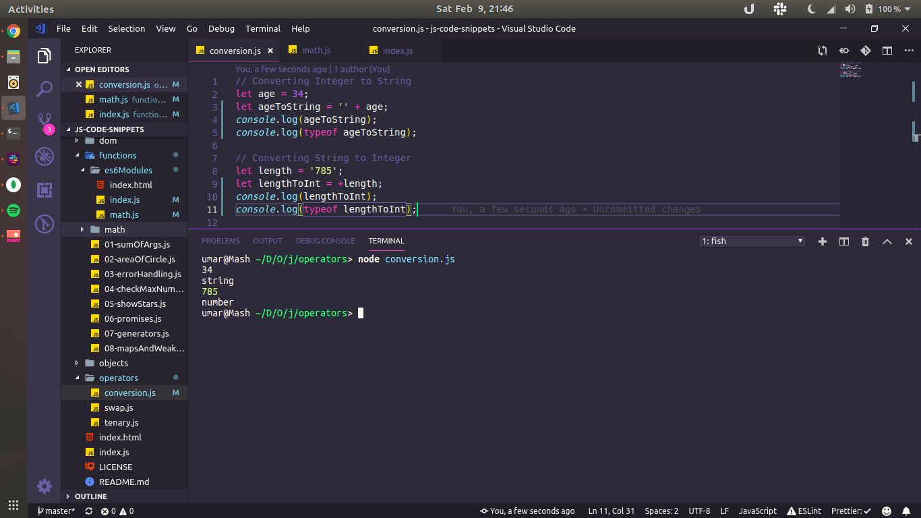Toggle Prettier status in the status bar
This screenshot has width=921, height=518.
tap(851, 511)
